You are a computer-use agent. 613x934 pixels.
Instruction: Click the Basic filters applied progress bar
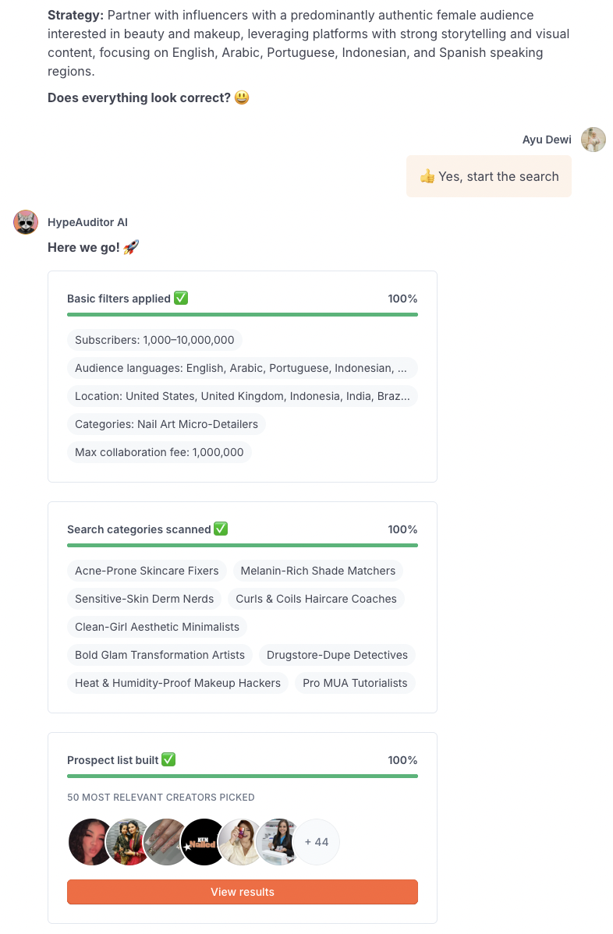242,314
